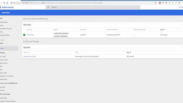
Task: Open the default namespace dropdown
Action: coord(3,43)
